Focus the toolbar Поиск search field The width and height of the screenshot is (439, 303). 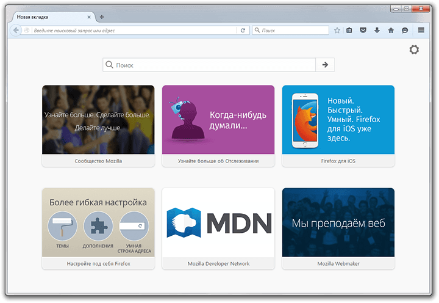pyautogui.click(x=290, y=31)
